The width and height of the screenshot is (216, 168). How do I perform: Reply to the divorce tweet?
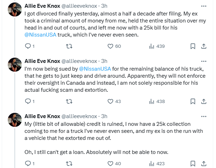click(x=28, y=46)
